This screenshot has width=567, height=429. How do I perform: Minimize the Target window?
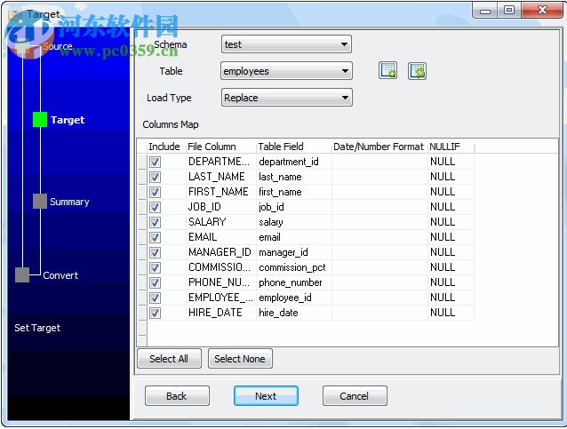point(485,10)
